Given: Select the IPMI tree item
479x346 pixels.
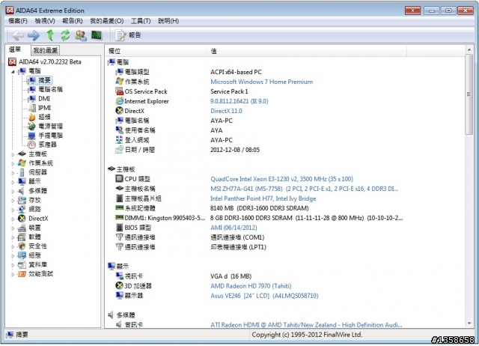Looking at the screenshot, I should pyautogui.click(x=44, y=108).
